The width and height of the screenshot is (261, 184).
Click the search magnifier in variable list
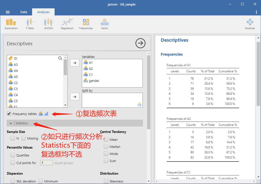pyautogui.click(x=60, y=58)
